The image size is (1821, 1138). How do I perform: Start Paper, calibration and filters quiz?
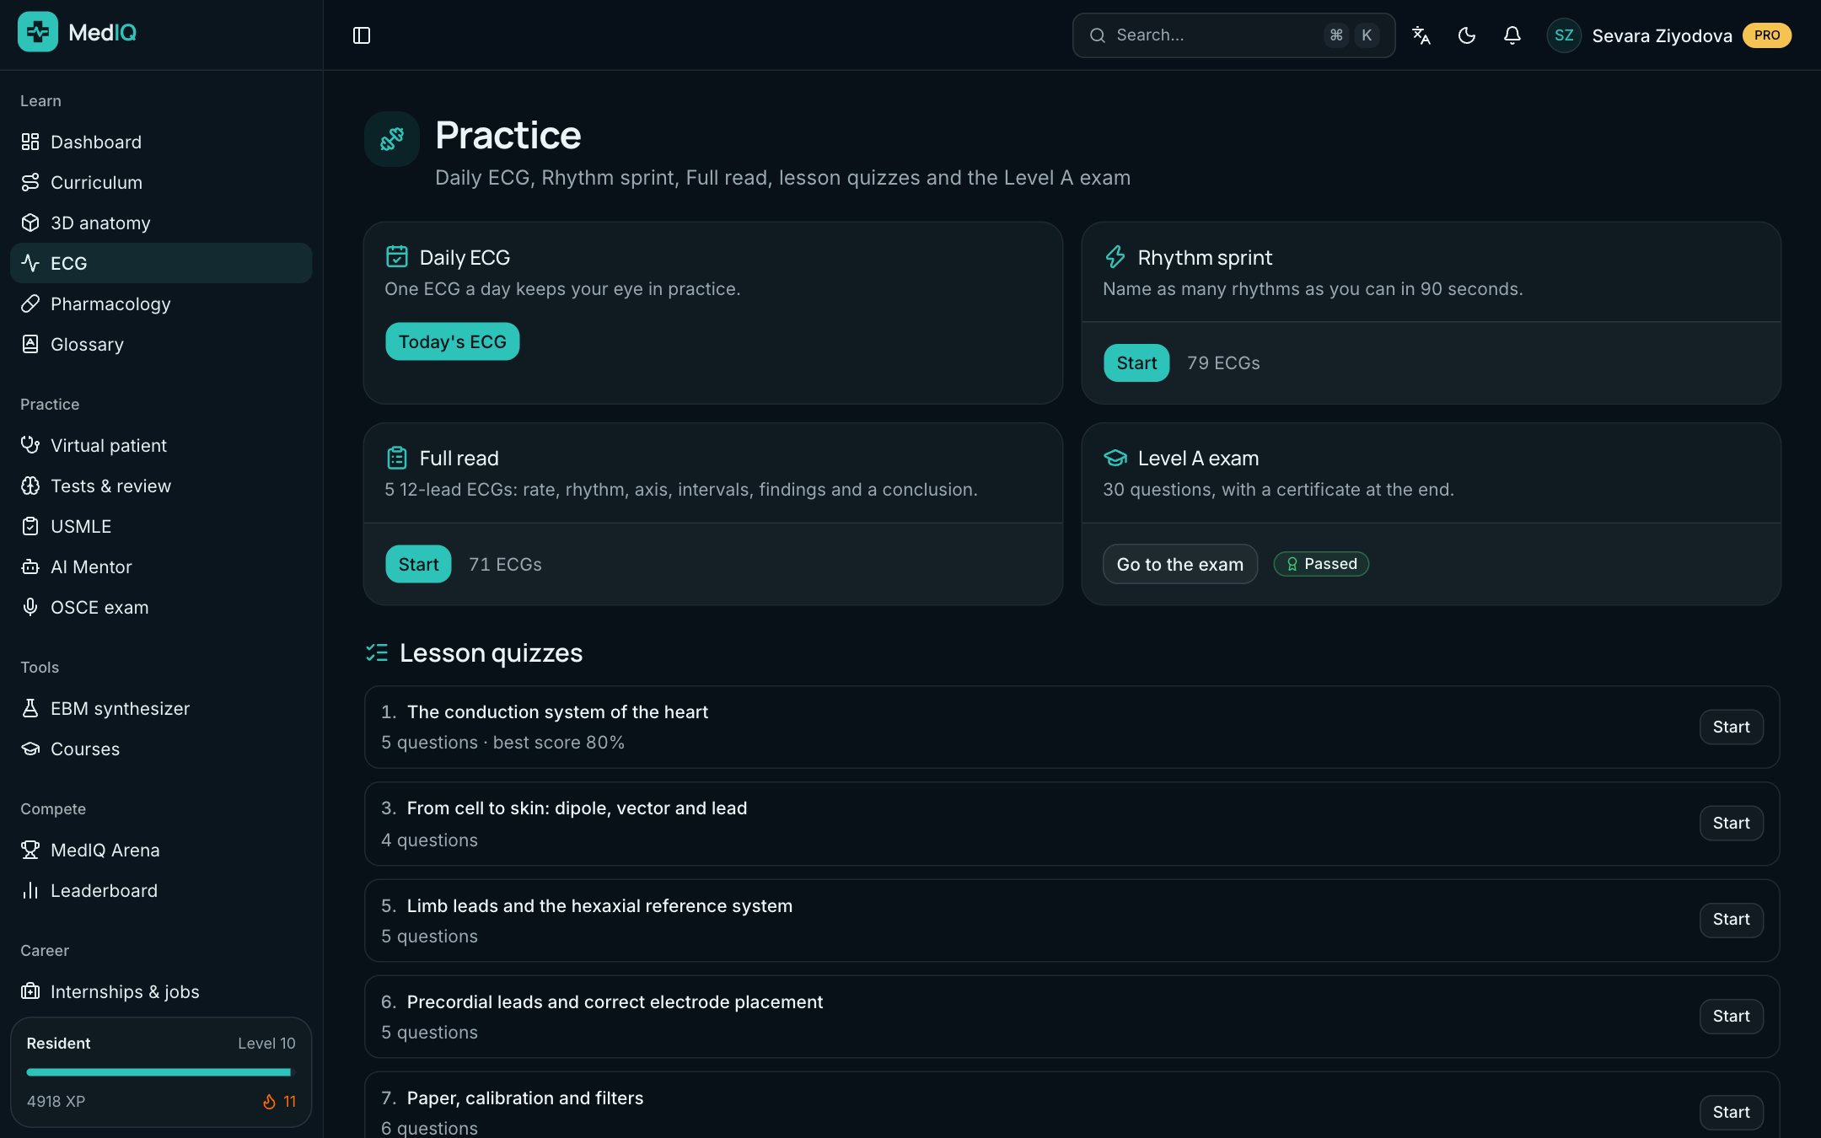pos(1731,1112)
